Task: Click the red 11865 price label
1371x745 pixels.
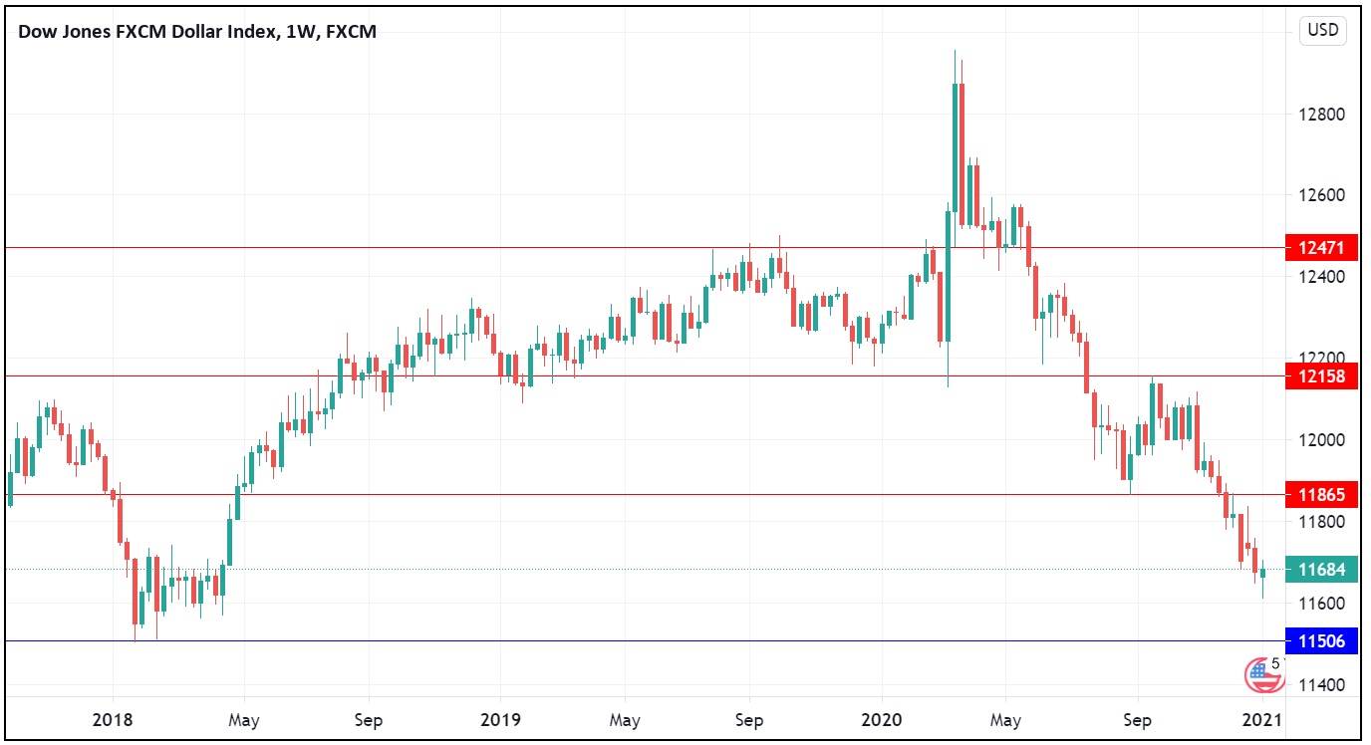Action: tap(1321, 494)
